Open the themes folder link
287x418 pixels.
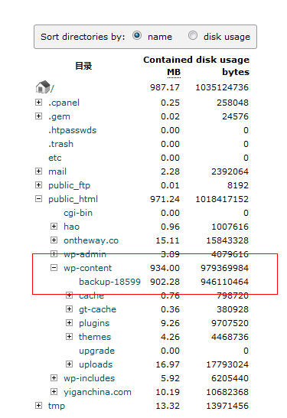point(95,337)
